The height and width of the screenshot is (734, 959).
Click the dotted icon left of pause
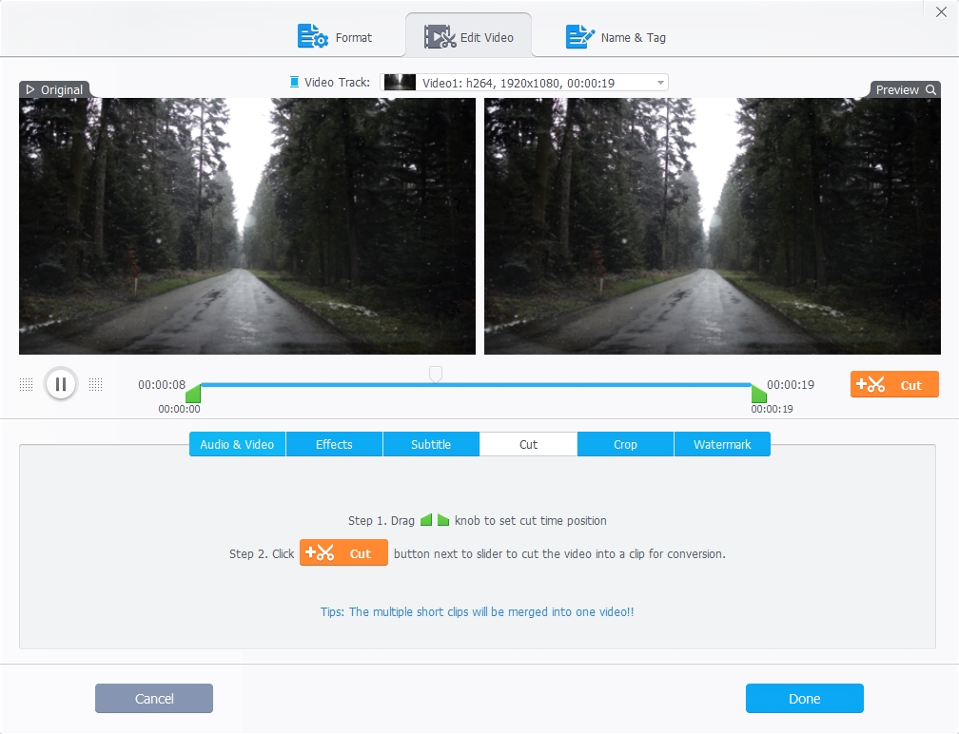[x=27, y=384]
